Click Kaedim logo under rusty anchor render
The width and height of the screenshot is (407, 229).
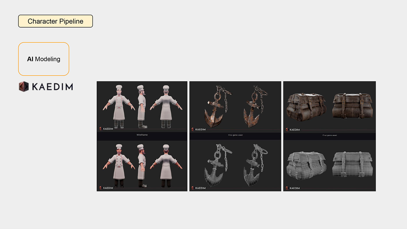click(199, 129)
